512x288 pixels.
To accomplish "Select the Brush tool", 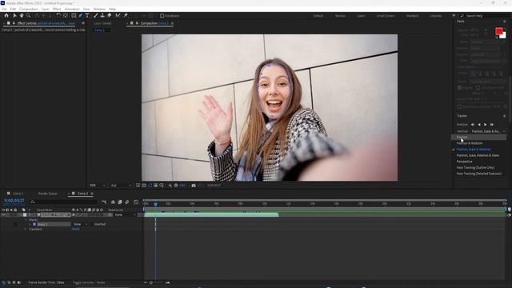I will (x=96, y=15).
